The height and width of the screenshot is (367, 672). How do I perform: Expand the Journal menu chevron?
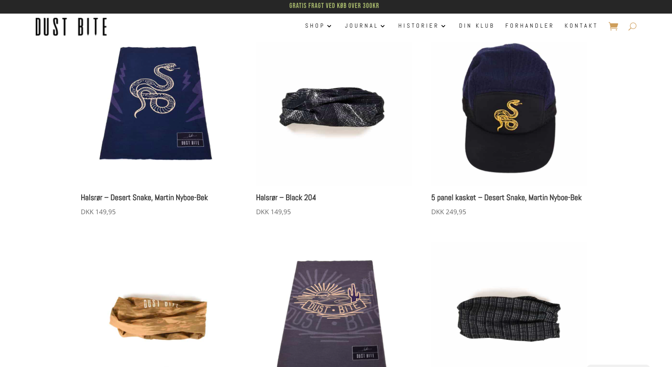[383, 26]
